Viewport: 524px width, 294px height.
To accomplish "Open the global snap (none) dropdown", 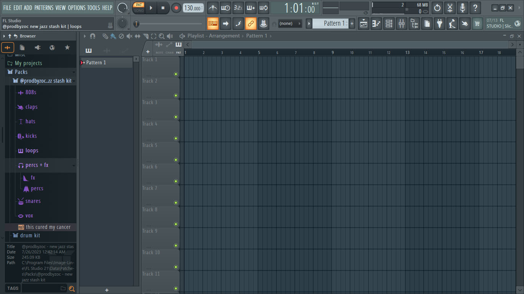I will pyautogui.click(x=290, y=24).
